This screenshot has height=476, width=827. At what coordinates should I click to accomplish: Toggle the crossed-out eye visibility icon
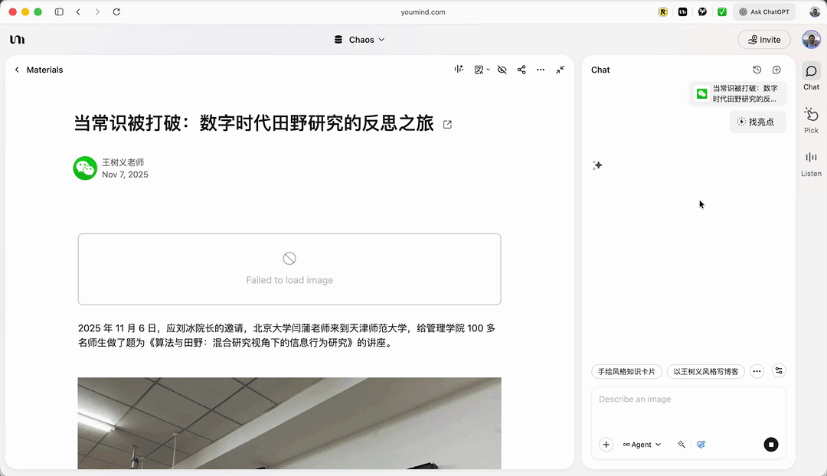[502, 70]
